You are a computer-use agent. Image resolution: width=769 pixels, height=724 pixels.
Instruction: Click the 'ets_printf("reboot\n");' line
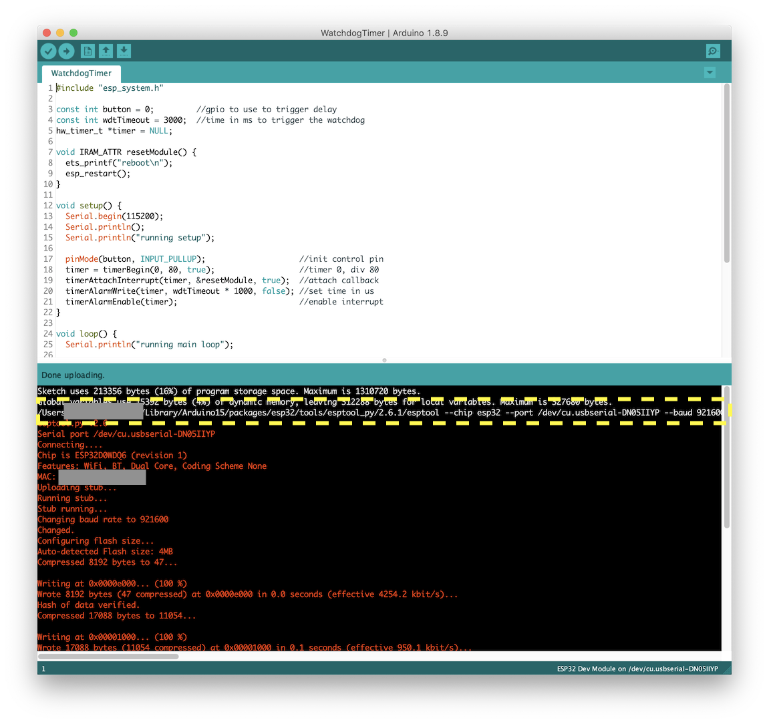pos(119,163)
